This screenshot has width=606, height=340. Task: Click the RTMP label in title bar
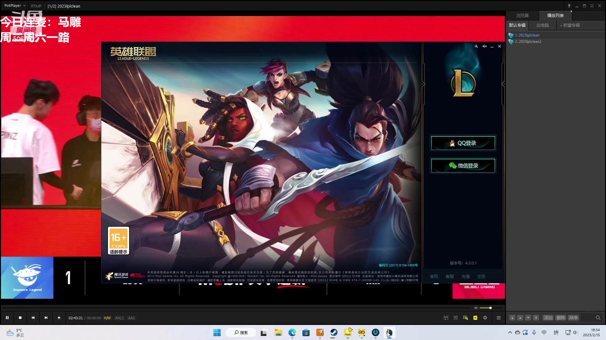click(x=36, y=6)
